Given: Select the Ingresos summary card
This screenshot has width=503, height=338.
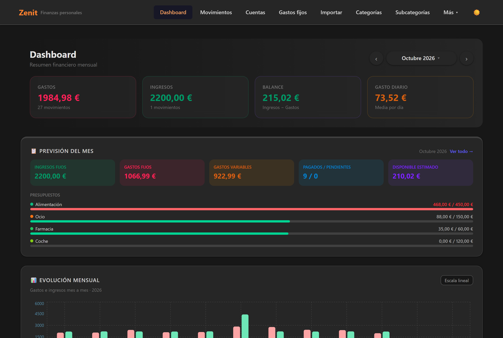Looking at the screenshot, I should 196,97.
